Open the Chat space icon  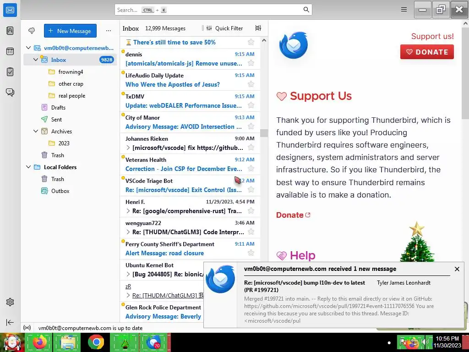tap(10, 92)
